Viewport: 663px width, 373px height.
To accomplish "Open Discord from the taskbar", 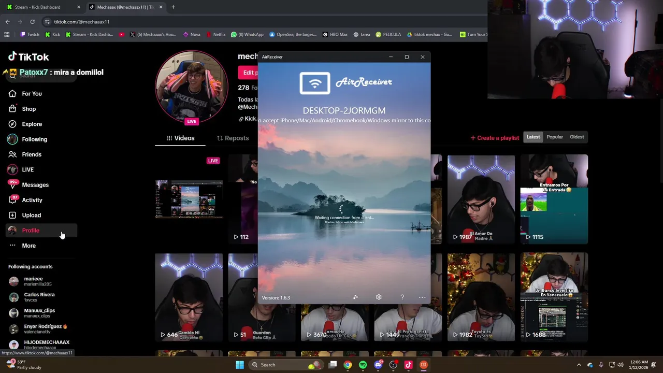I will click(378, 365).
